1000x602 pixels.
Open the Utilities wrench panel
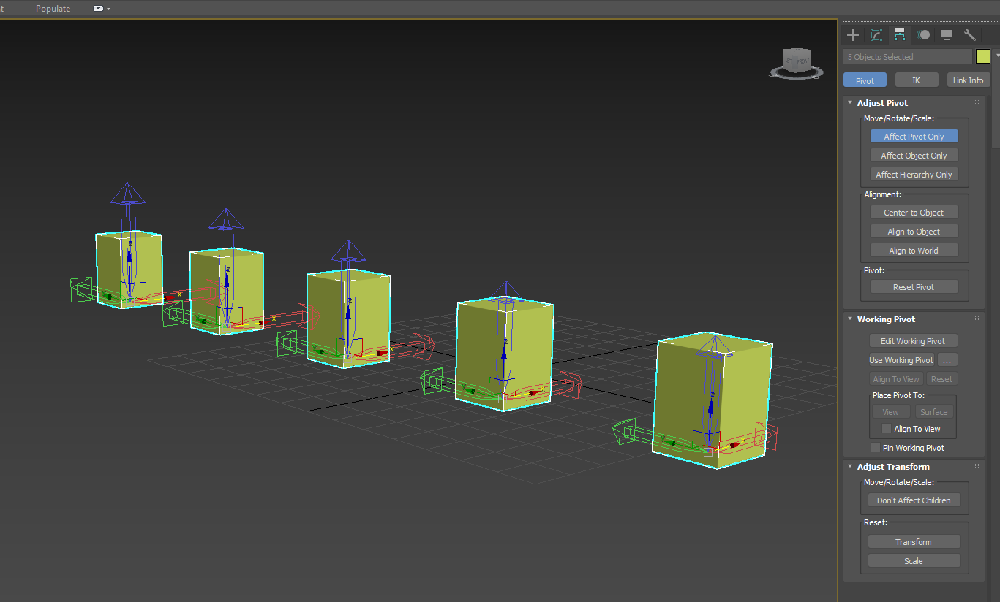[970, 34]
